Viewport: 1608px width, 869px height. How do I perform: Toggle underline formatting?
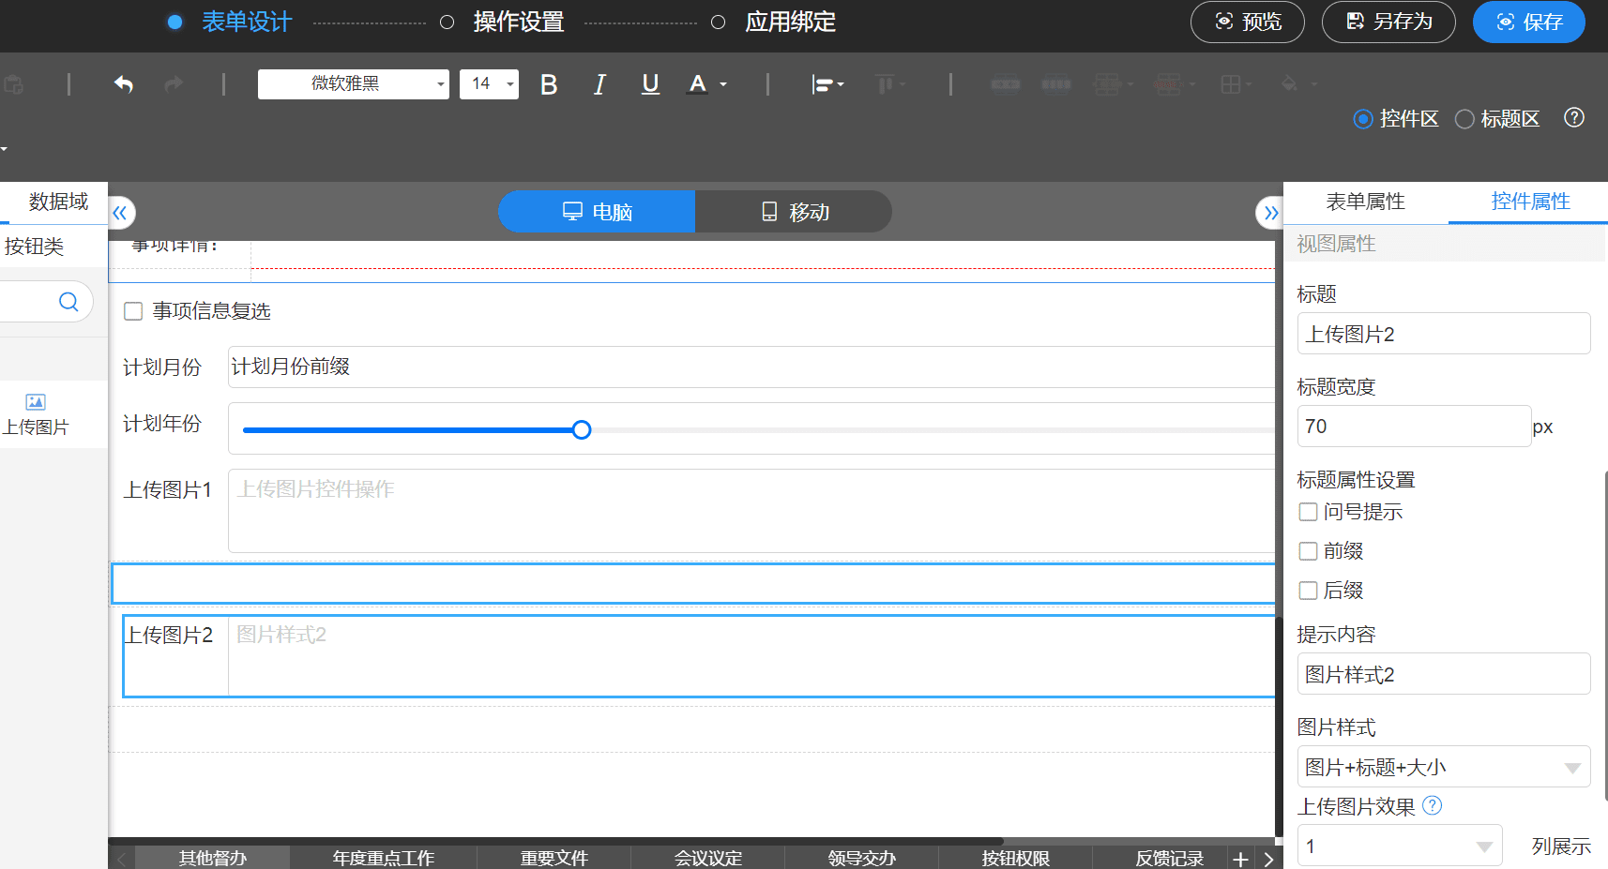650,84
